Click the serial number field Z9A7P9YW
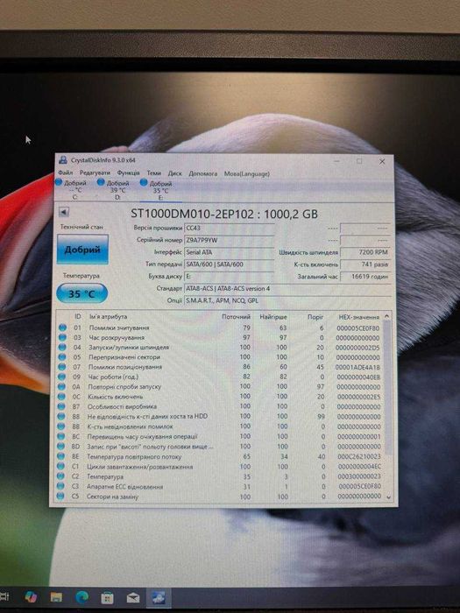Screen dimensions: 460x613 [229, 240]
